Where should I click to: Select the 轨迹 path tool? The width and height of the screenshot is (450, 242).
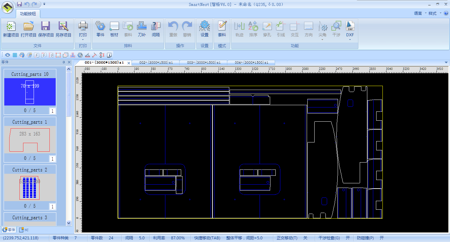[x=239, y=29]
